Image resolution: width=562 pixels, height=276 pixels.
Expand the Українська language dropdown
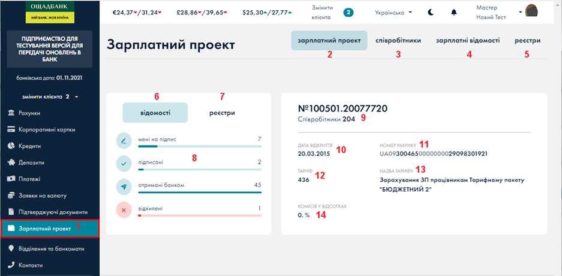(x=393, y=12)
